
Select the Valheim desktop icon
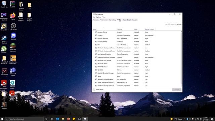4,106
